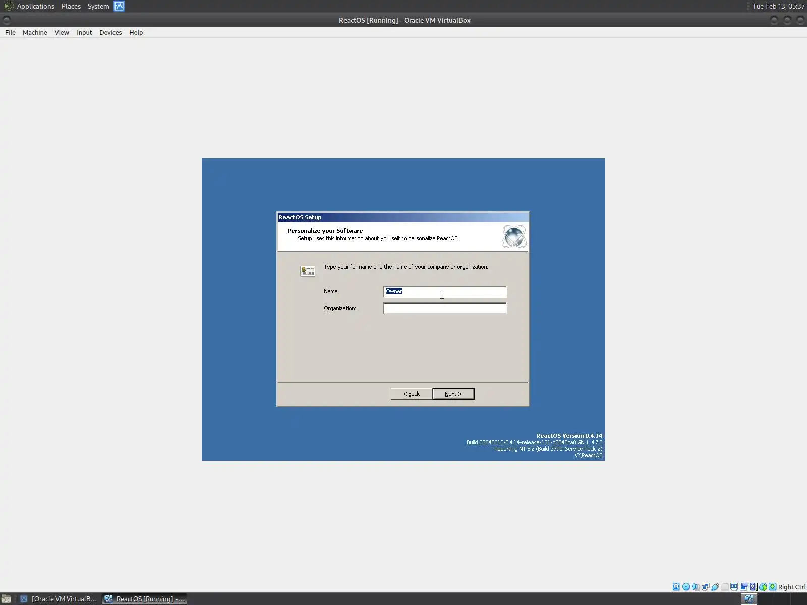Image resolution: width=807 pixels, height=605 pixels.
Task: Switch to Oracle VM VirtualBox Manager taskbar entry
Action: tap(59, 599)
